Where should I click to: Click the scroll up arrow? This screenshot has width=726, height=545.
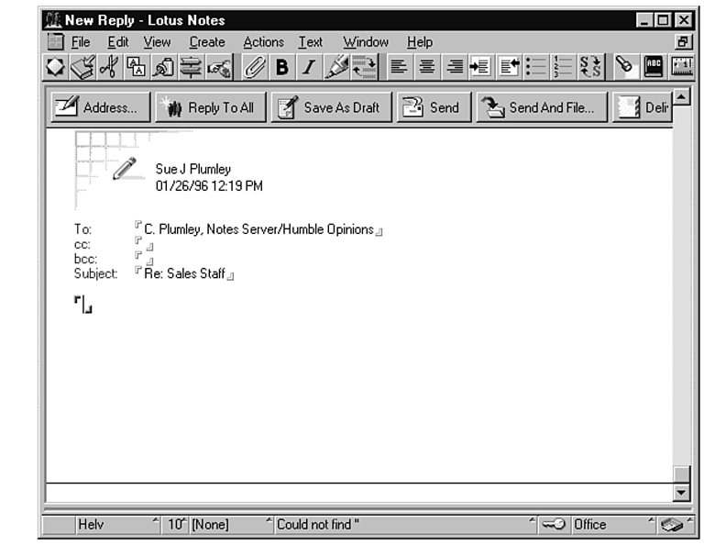coord(681,97)
